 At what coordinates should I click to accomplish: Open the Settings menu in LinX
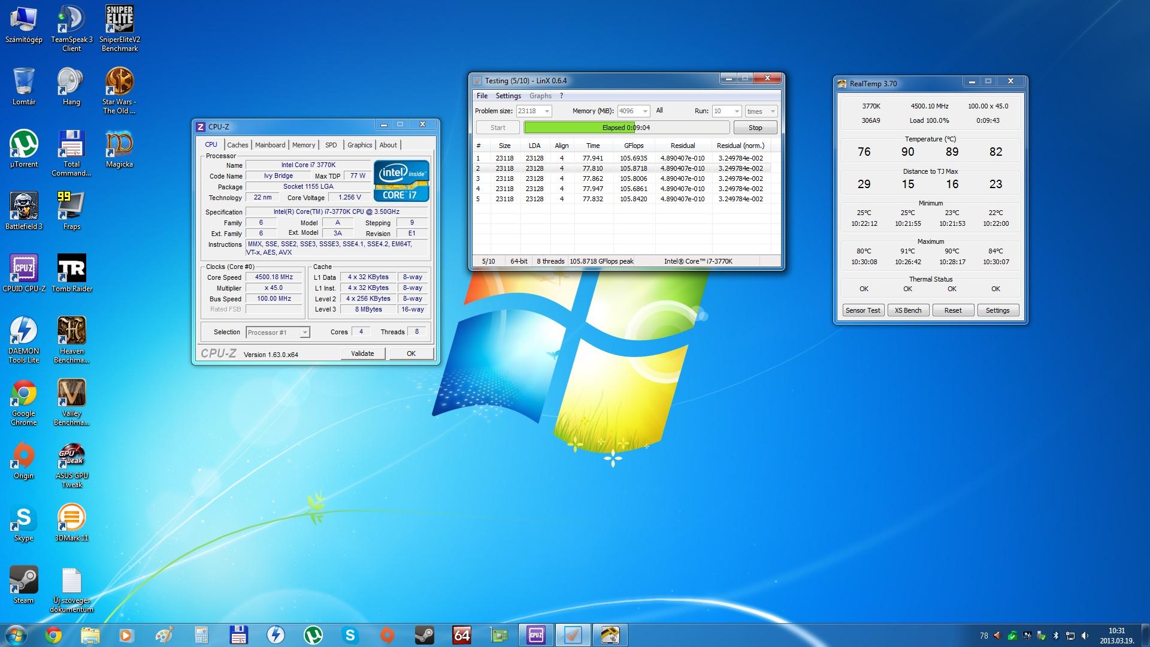tap(508, 96)
